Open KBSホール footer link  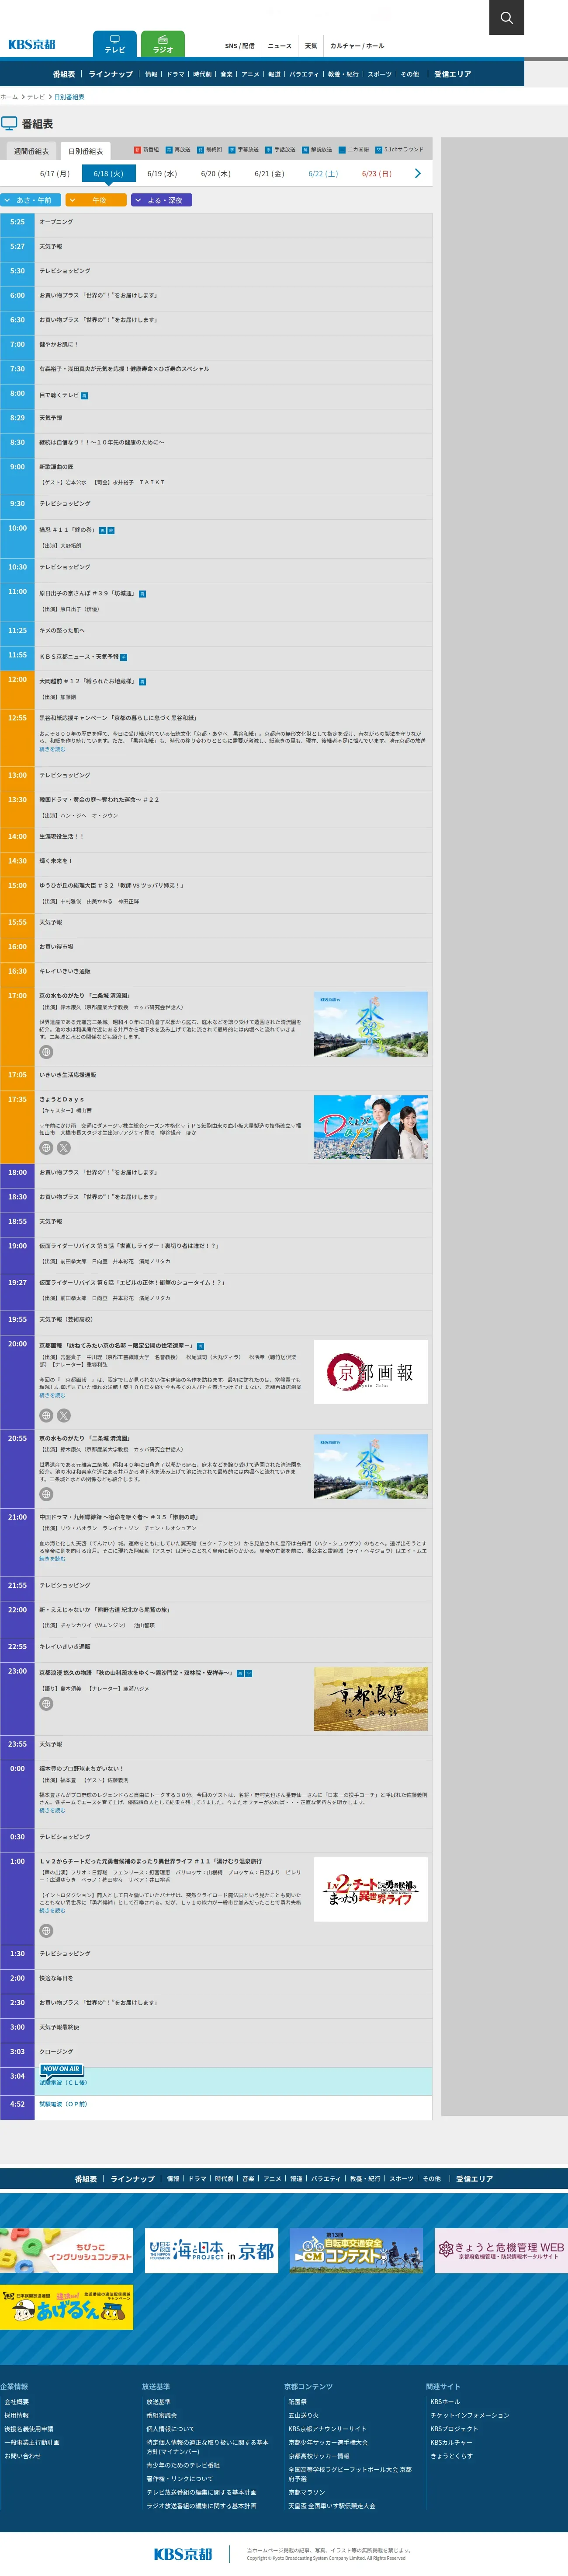click(x=445, y=2401)
